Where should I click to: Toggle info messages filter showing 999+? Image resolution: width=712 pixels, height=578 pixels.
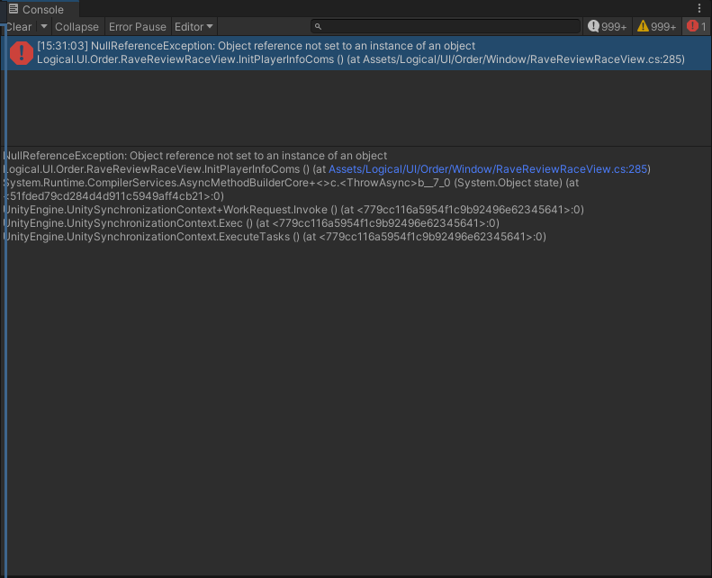pyautogui.click(x=608, y=27)
